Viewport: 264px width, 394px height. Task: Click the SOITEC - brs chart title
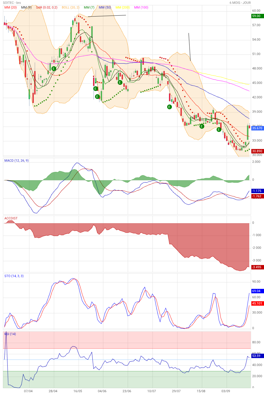pyautogui.click(x=12, y=3)
